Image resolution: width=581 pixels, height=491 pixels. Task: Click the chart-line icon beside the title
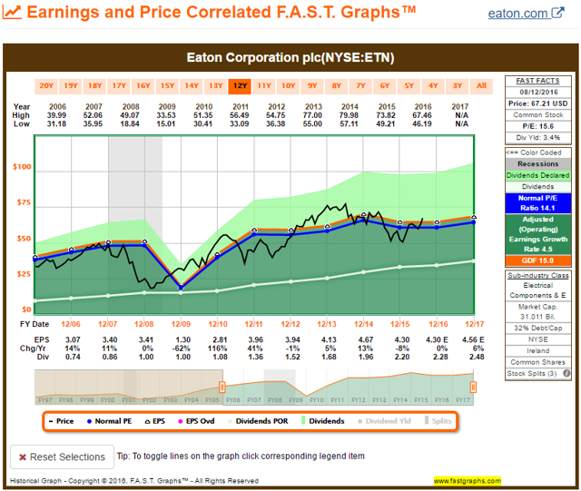tap(12, 12)
